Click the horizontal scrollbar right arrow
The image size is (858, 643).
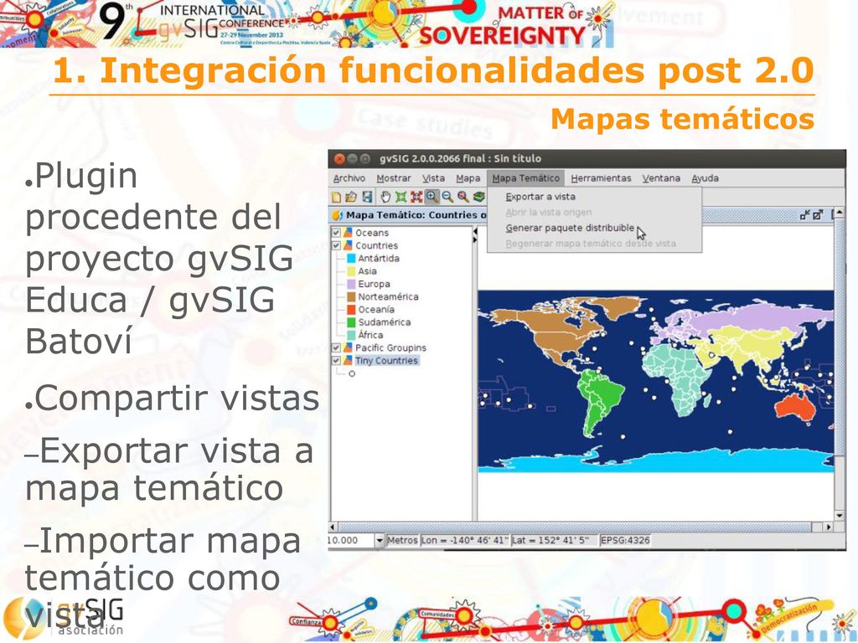(x=829, y=527)
